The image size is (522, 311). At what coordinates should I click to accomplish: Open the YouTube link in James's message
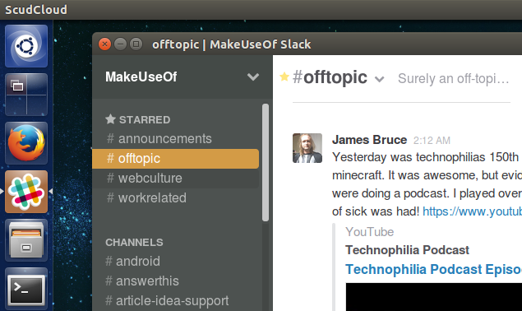point(472,211)
